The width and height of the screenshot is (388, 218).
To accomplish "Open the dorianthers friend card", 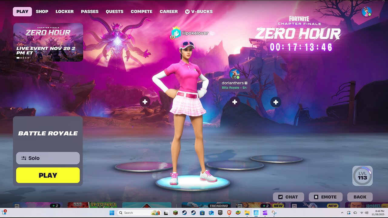I will pos(235,85).
